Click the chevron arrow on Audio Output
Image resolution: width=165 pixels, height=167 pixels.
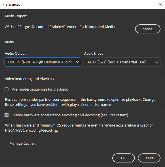point(78,62)
